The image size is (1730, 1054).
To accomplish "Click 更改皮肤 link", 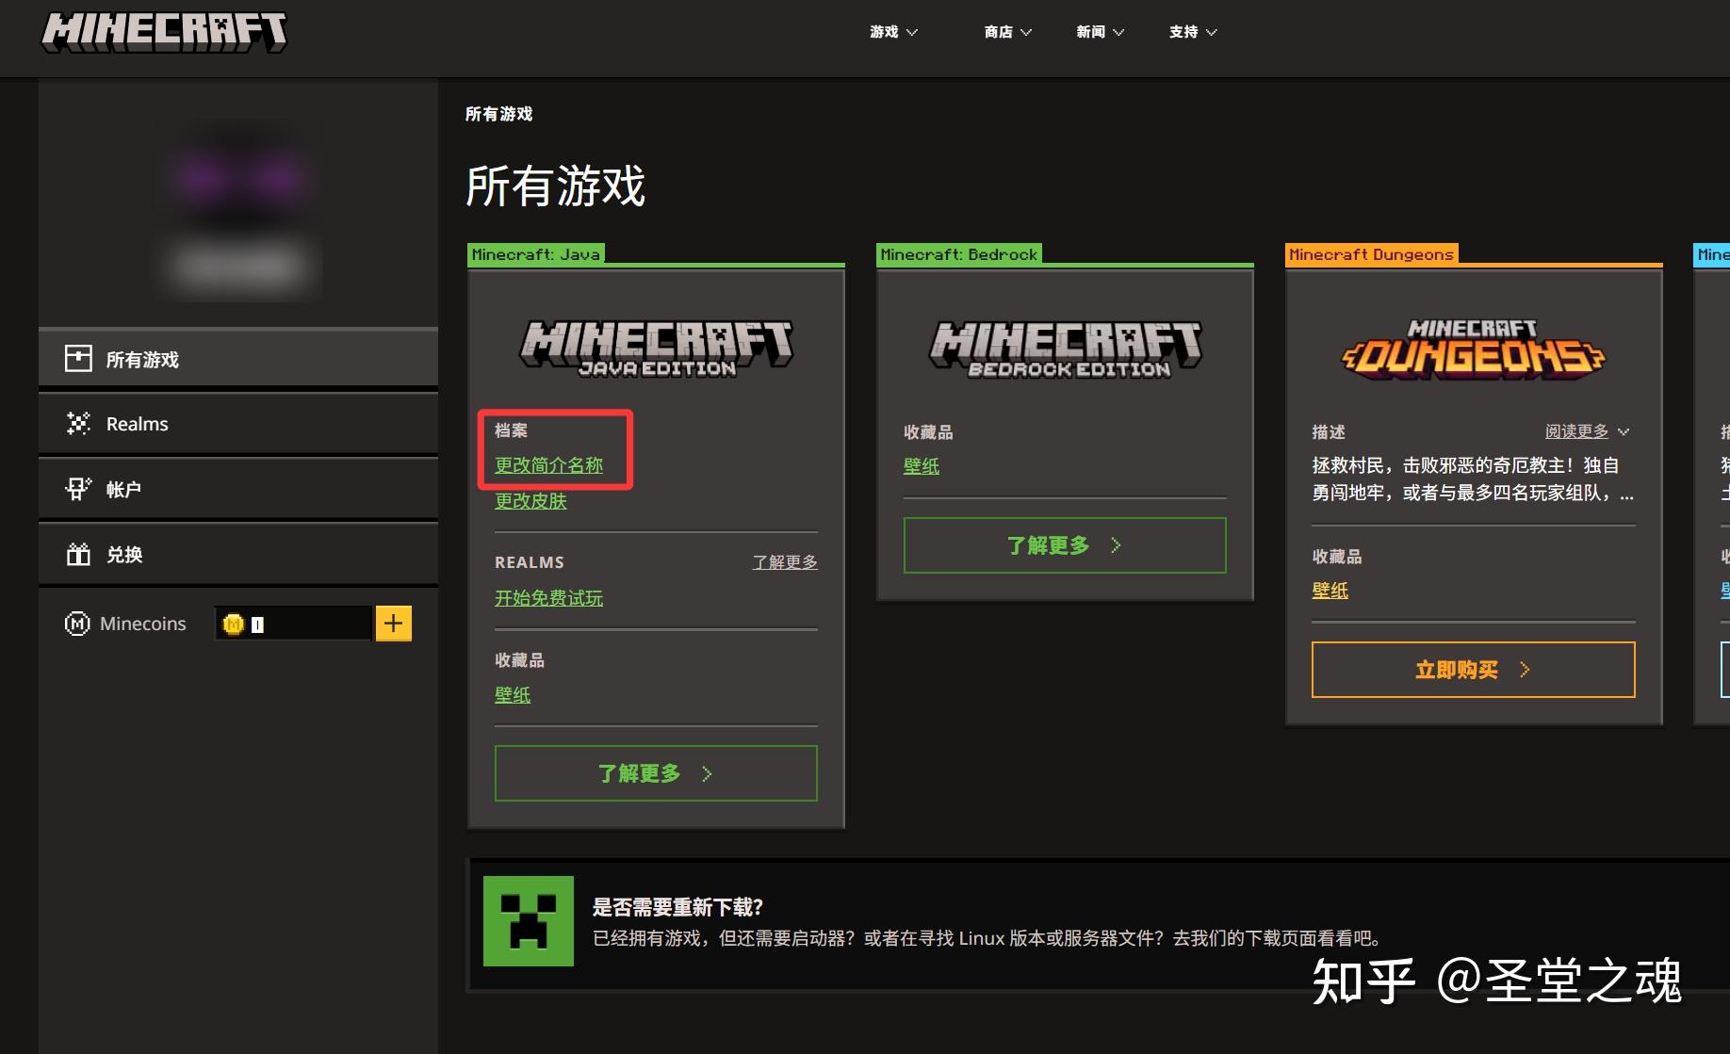I will pyautogui.click(x=531, y=501).
